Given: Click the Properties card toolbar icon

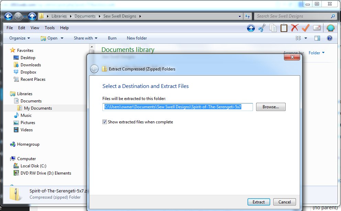Looking at the screenshot, I should click(x=317, y=28).
